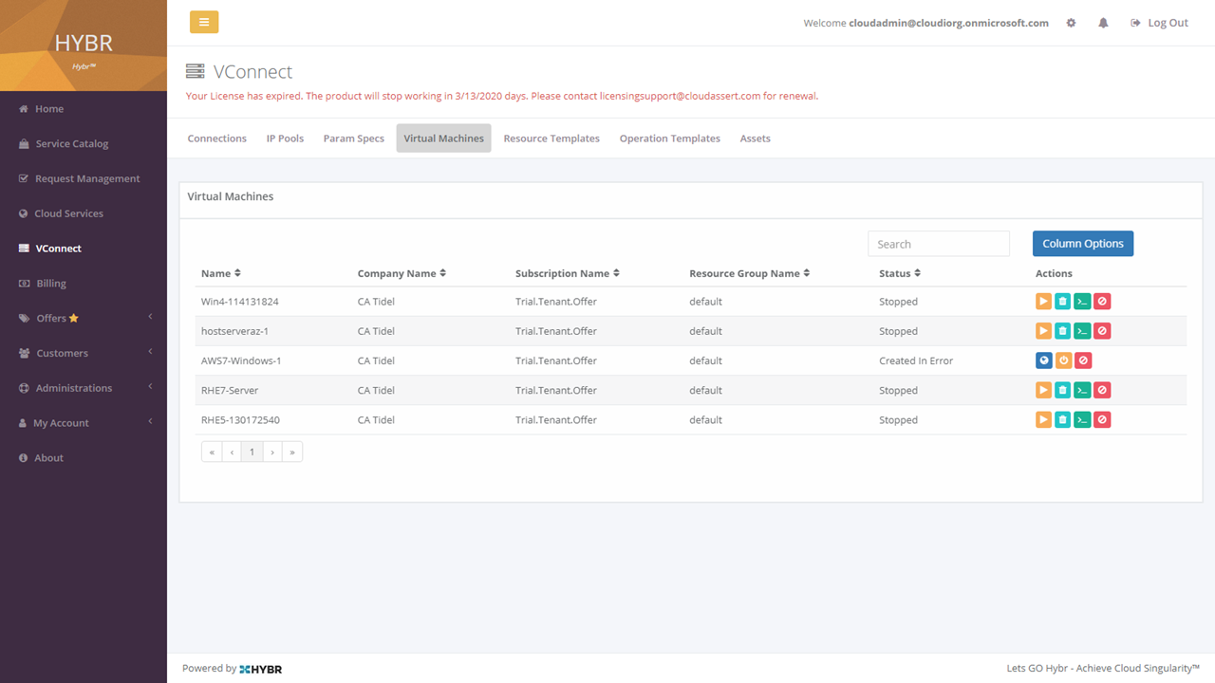The height and width of the screenshot is (683, 1215).
Task: Start the Win4-114131824 virtual machine
Action: (x=1043, y=302)
